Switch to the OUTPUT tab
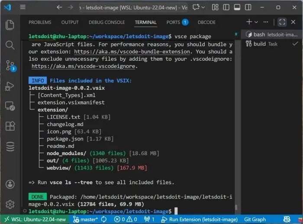 [70, 22]
